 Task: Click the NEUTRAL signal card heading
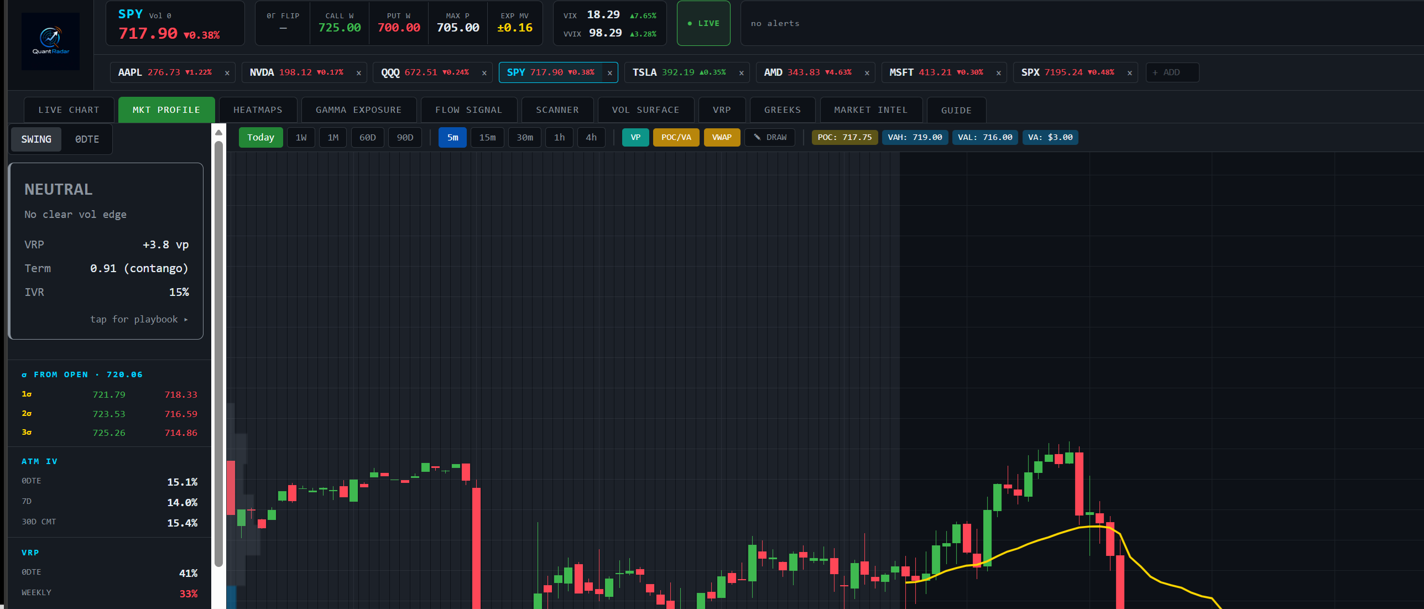[x=58, y=190]
